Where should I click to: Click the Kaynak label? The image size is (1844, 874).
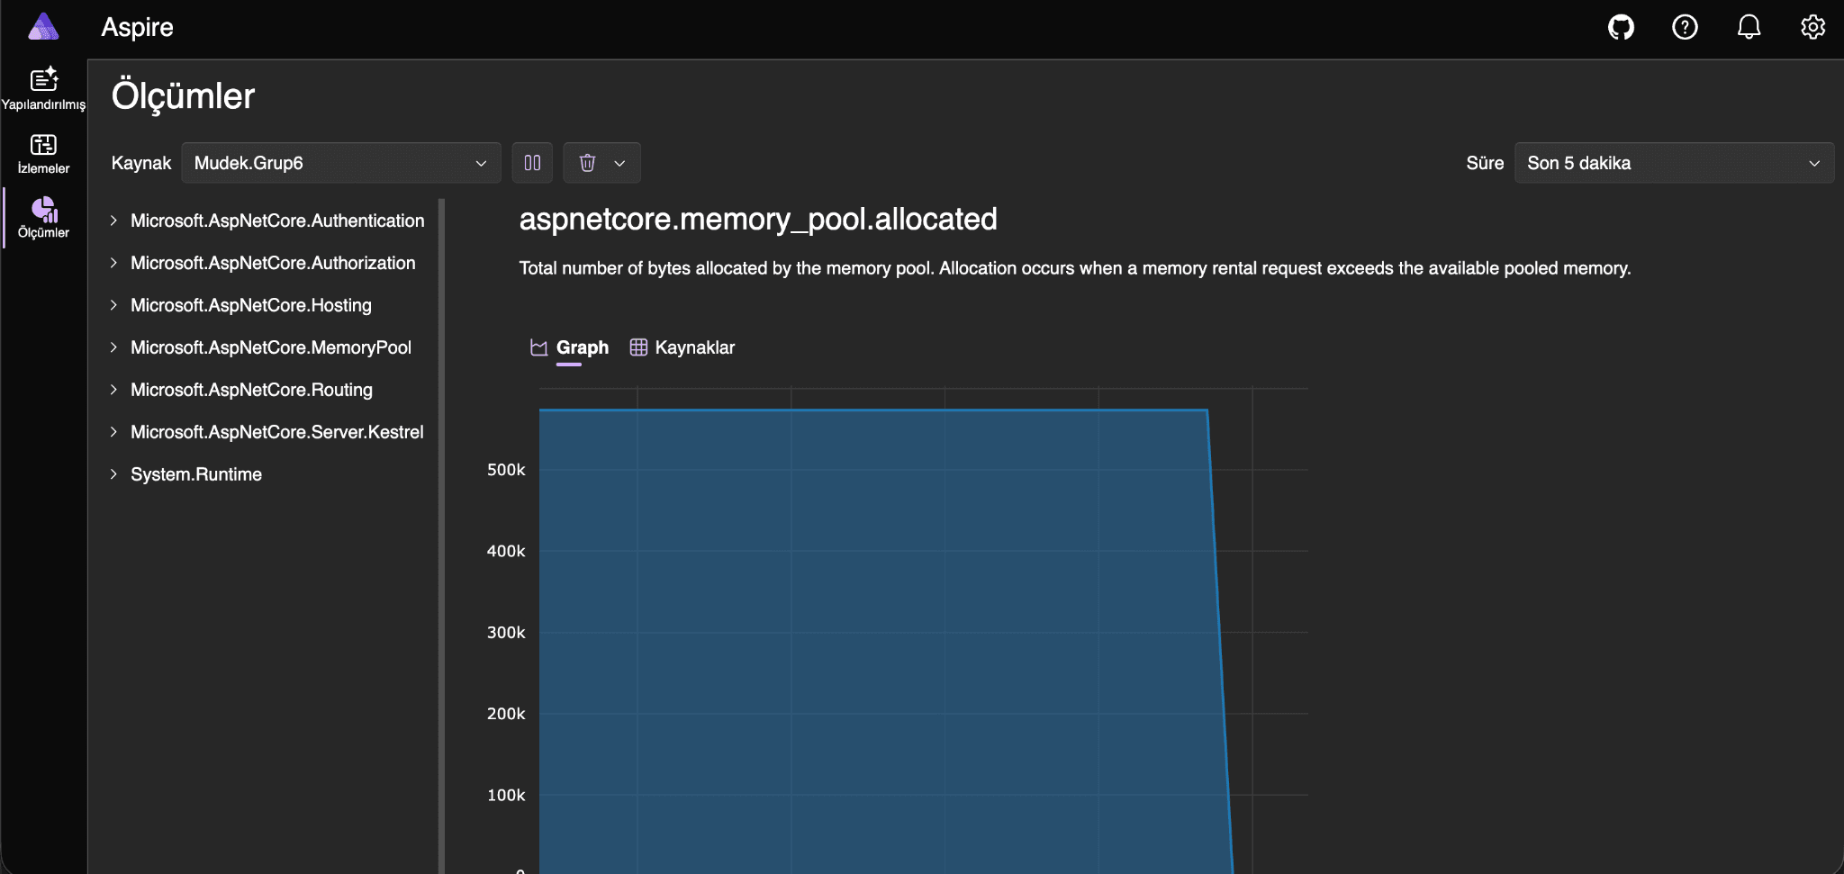pyautogui.click(x=141, y=163)
